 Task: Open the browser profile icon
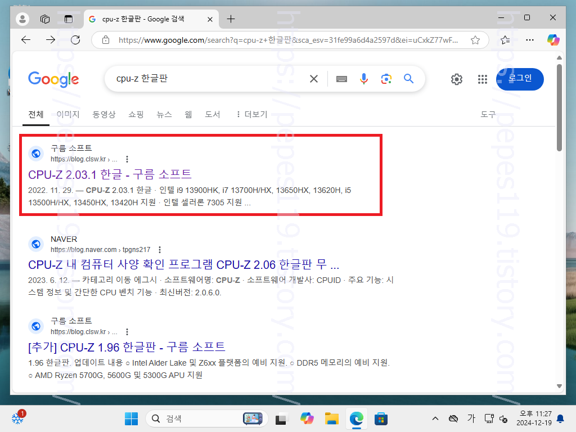pyautogui.click(x=22, y=19)
